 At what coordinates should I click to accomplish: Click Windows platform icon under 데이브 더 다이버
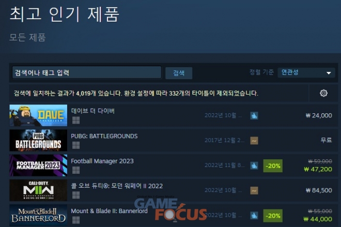pos(76,120)
